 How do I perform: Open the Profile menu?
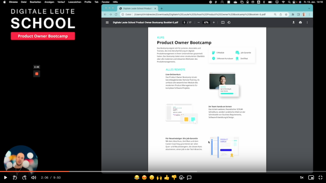(88, 2)
